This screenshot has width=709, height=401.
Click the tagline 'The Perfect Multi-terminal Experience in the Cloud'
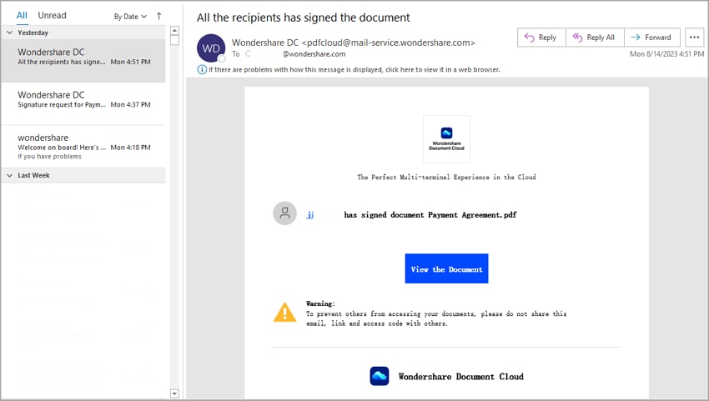click(446, 178)
